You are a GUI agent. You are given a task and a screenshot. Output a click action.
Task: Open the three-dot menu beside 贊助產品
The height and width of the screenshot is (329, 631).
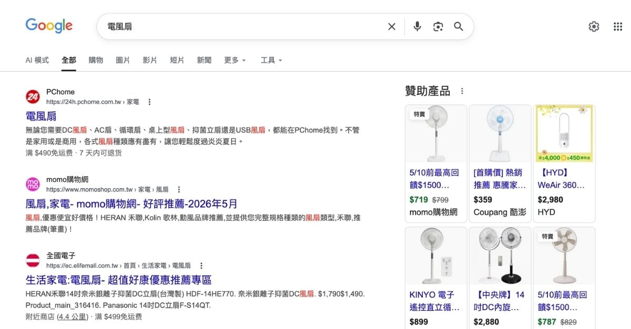pyautogui.click(x=462, y=91)
